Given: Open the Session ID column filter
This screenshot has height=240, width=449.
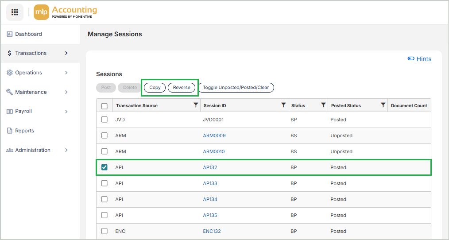Looking at the screenshot, I should (x=283, y=105).
